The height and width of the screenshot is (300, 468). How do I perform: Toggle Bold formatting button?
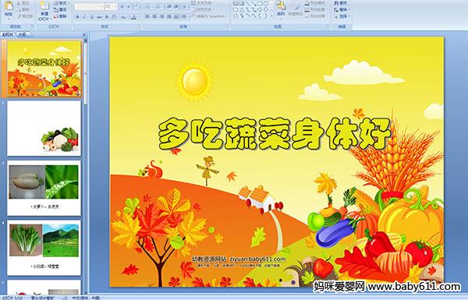(77, 17)
